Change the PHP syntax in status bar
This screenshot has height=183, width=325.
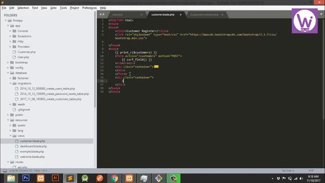(311, 171)
